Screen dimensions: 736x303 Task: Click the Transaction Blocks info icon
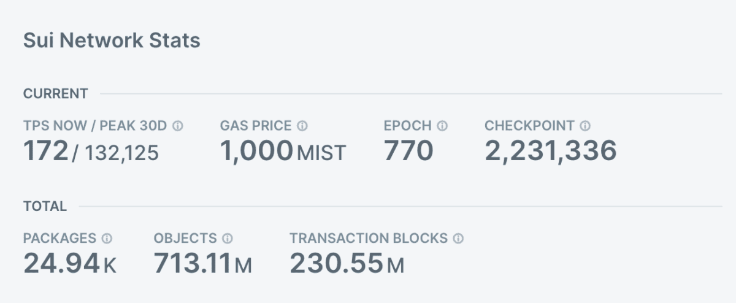tap(458, 238)
